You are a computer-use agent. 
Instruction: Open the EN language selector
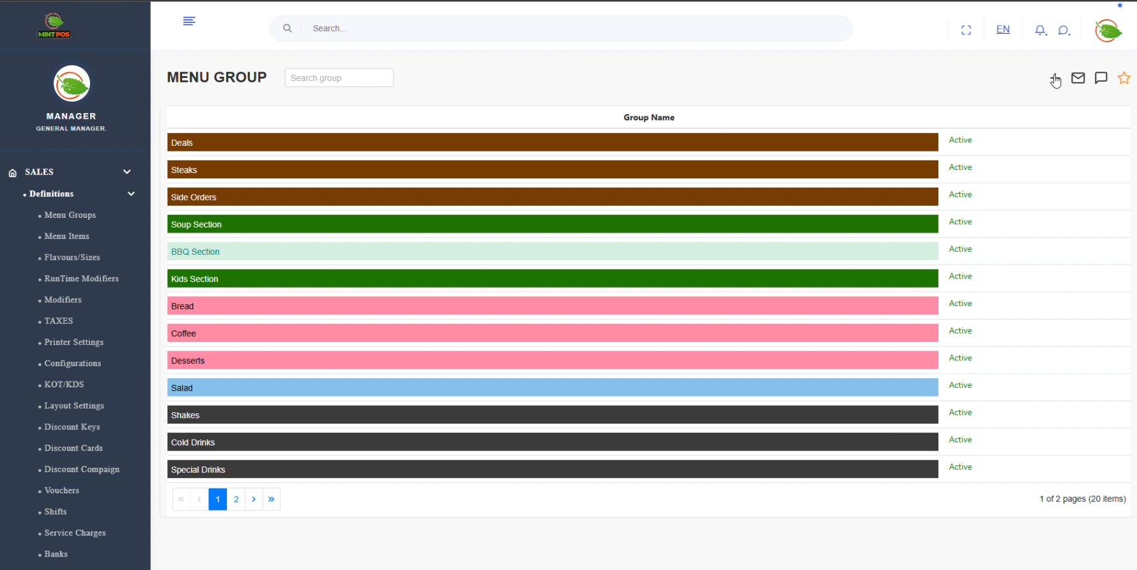pos(1003,29)
